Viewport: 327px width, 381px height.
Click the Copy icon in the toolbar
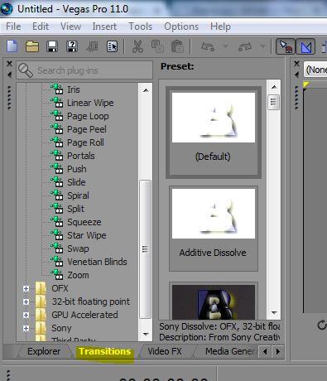157,46
